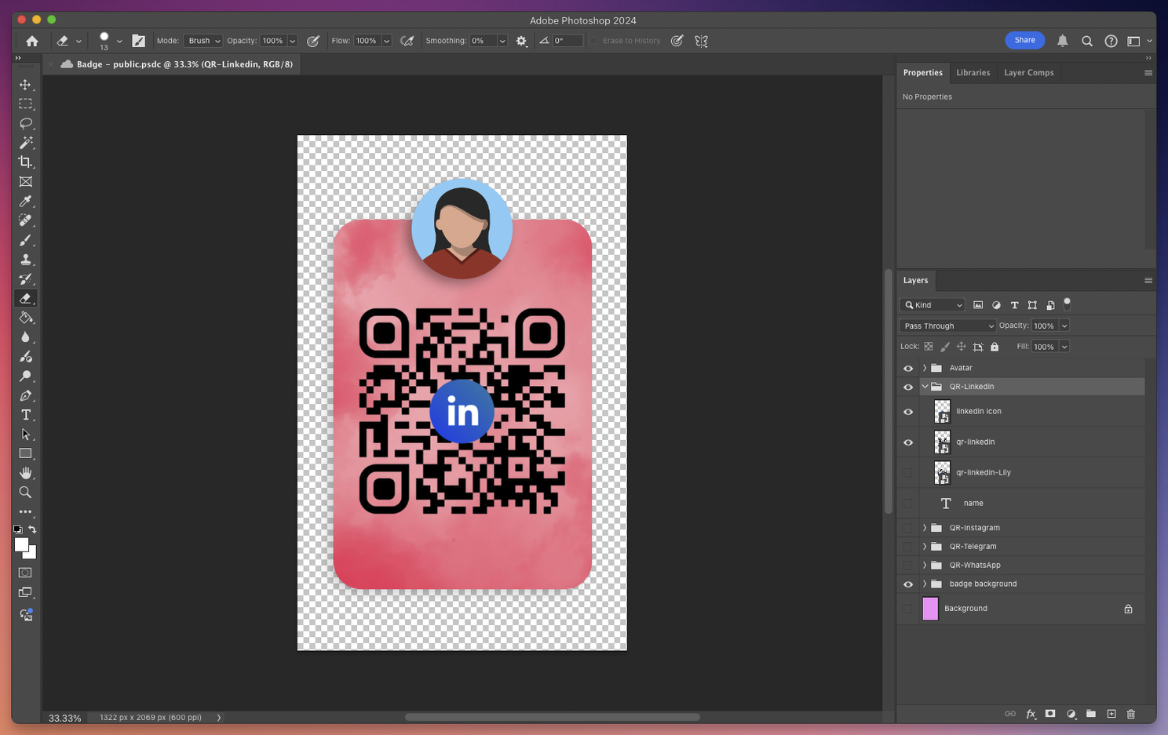Screen dimensions: 1168x735
Task: Hide the Avatar group
Action: coord(908,368)
